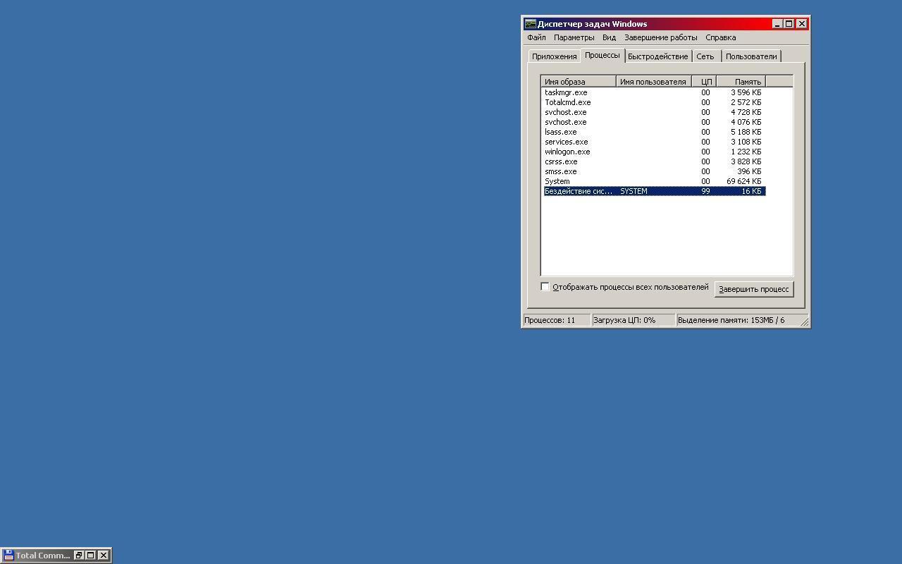
Task: Click the Total Commander icon in minimized window
Action: coord(8,556)
